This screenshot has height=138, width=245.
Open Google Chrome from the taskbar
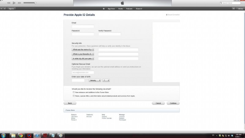click(21, 135)
